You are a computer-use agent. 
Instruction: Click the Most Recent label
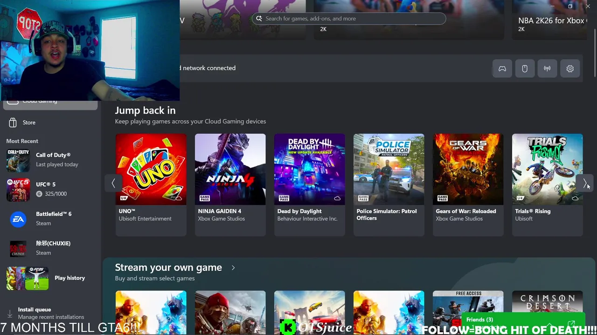coord(22,141)
